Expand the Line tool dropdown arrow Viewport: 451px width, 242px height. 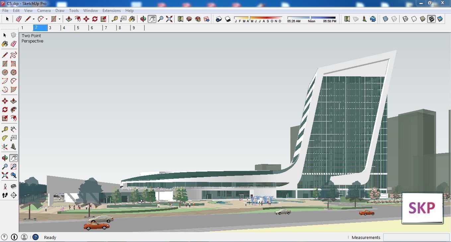tap(34, 19)
